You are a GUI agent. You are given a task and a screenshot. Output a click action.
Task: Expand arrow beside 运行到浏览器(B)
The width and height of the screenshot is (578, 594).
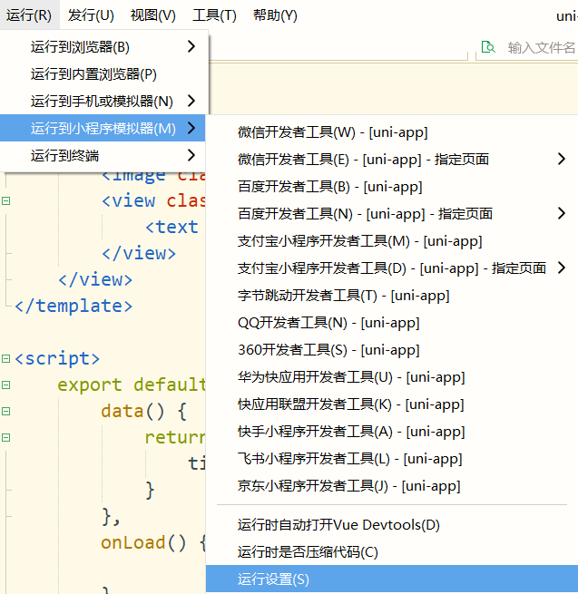191,46
